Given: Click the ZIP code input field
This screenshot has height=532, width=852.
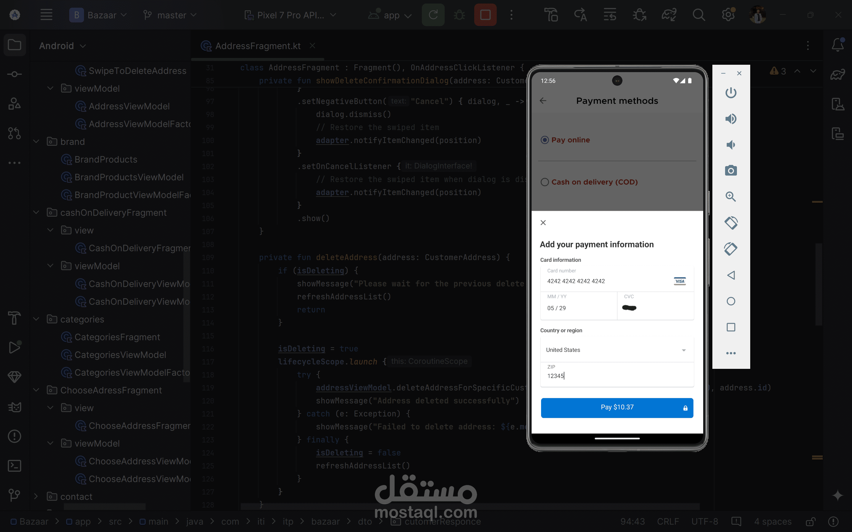Looking at the screenshot, I should click(x=617, y=376).
